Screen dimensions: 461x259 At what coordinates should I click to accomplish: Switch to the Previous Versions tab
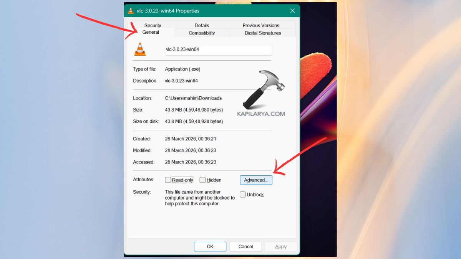tap(261, 25)
